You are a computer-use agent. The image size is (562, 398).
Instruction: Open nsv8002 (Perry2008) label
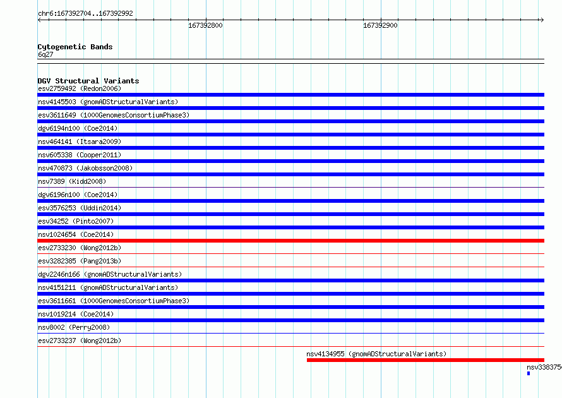point(74,327)
